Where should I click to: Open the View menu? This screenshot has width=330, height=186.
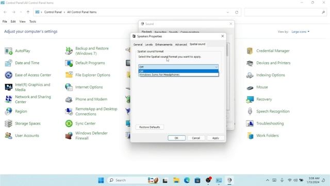click(x=22, y=22)
